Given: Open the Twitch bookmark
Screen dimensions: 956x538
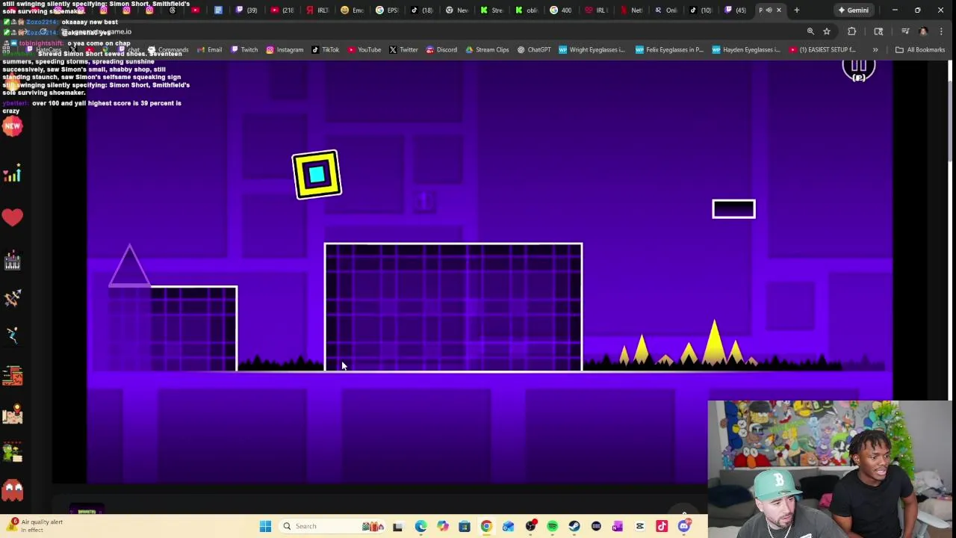Looking at the screenshot, I should (x=244, y=49).
